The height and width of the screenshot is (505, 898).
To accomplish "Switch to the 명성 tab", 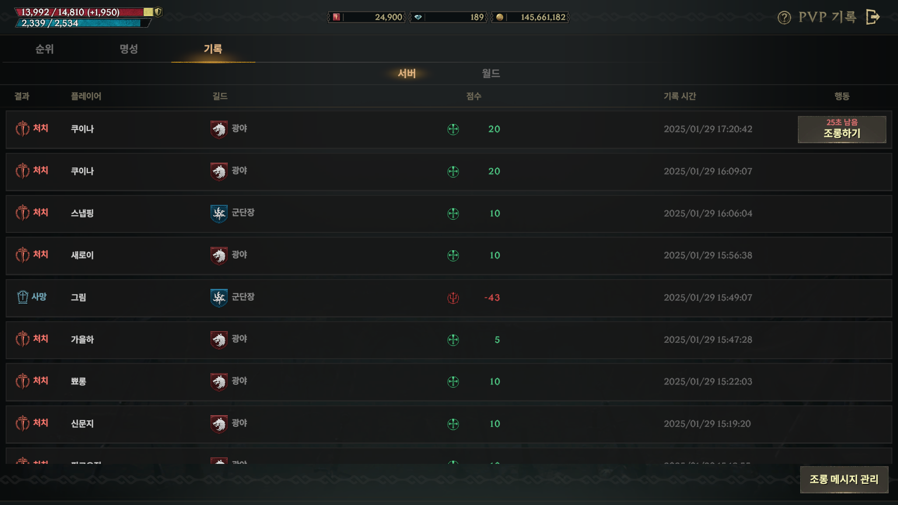I will coord(129,49).
